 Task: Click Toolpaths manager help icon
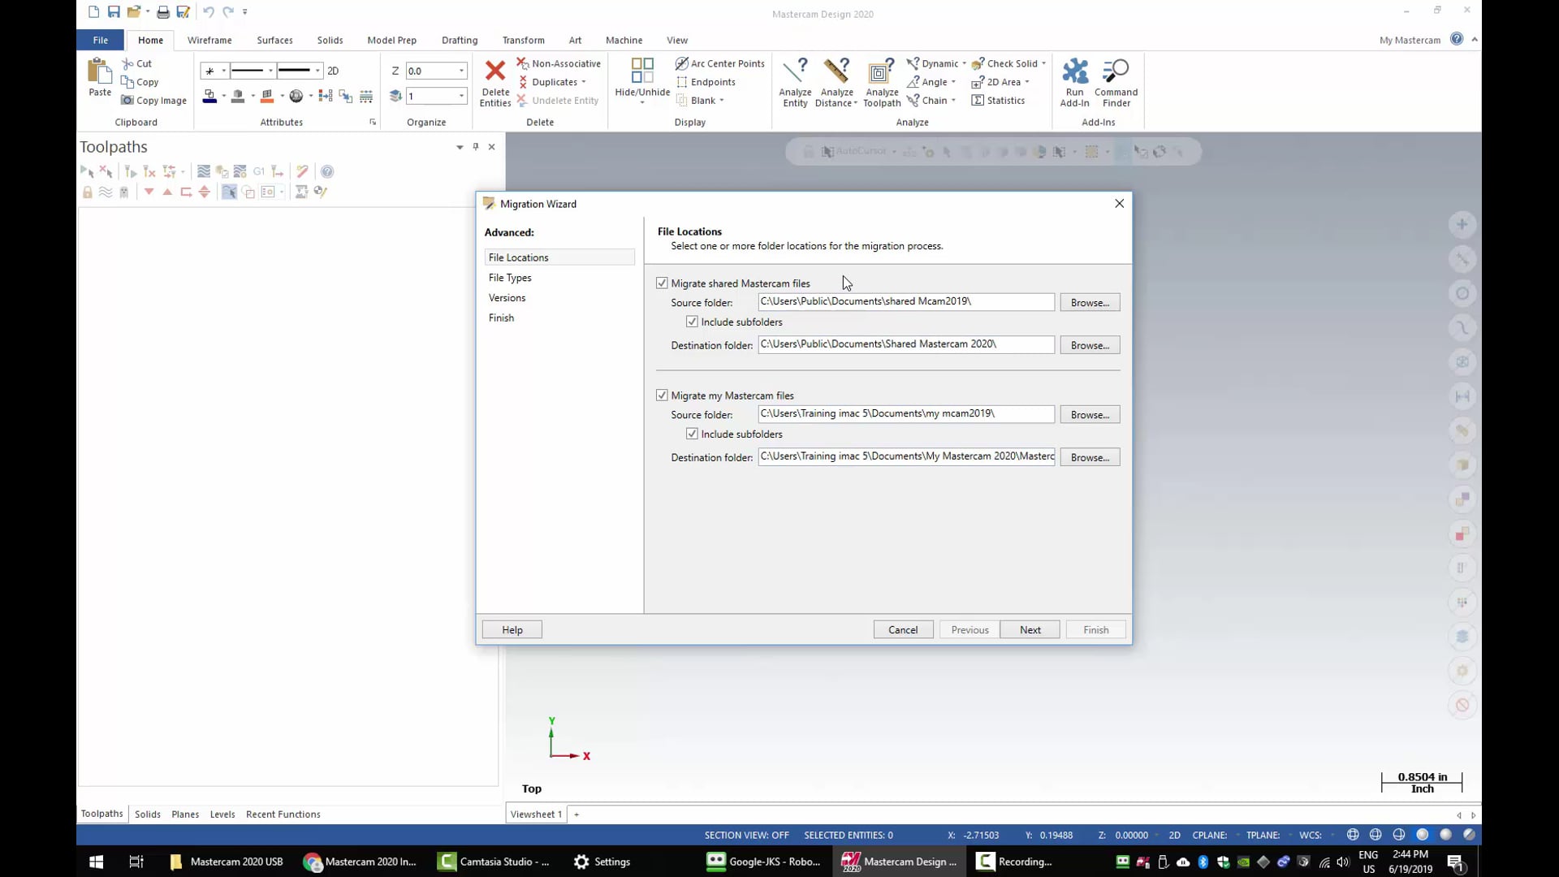pyautogui.click(x=327, y=171)
